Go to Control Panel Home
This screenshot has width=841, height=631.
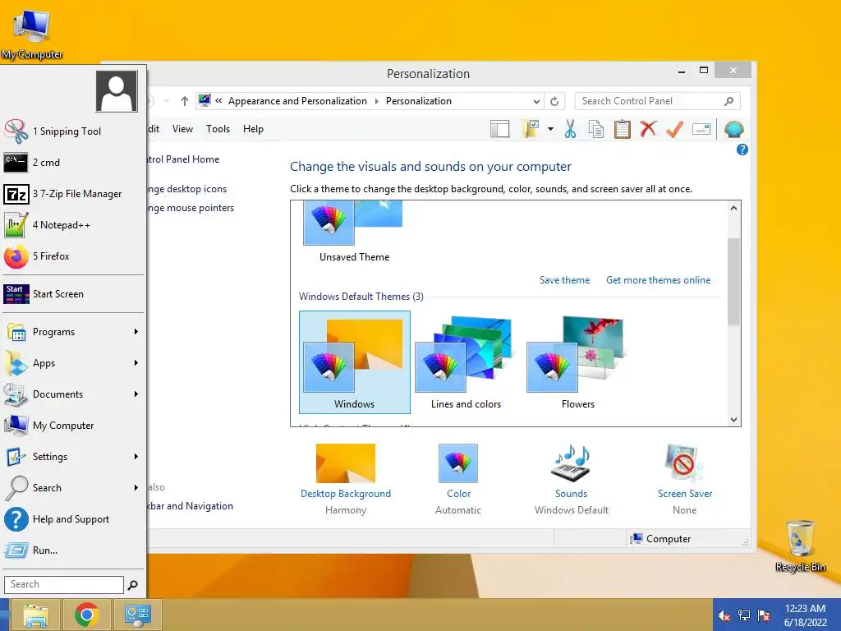click(x=183, y=159)
